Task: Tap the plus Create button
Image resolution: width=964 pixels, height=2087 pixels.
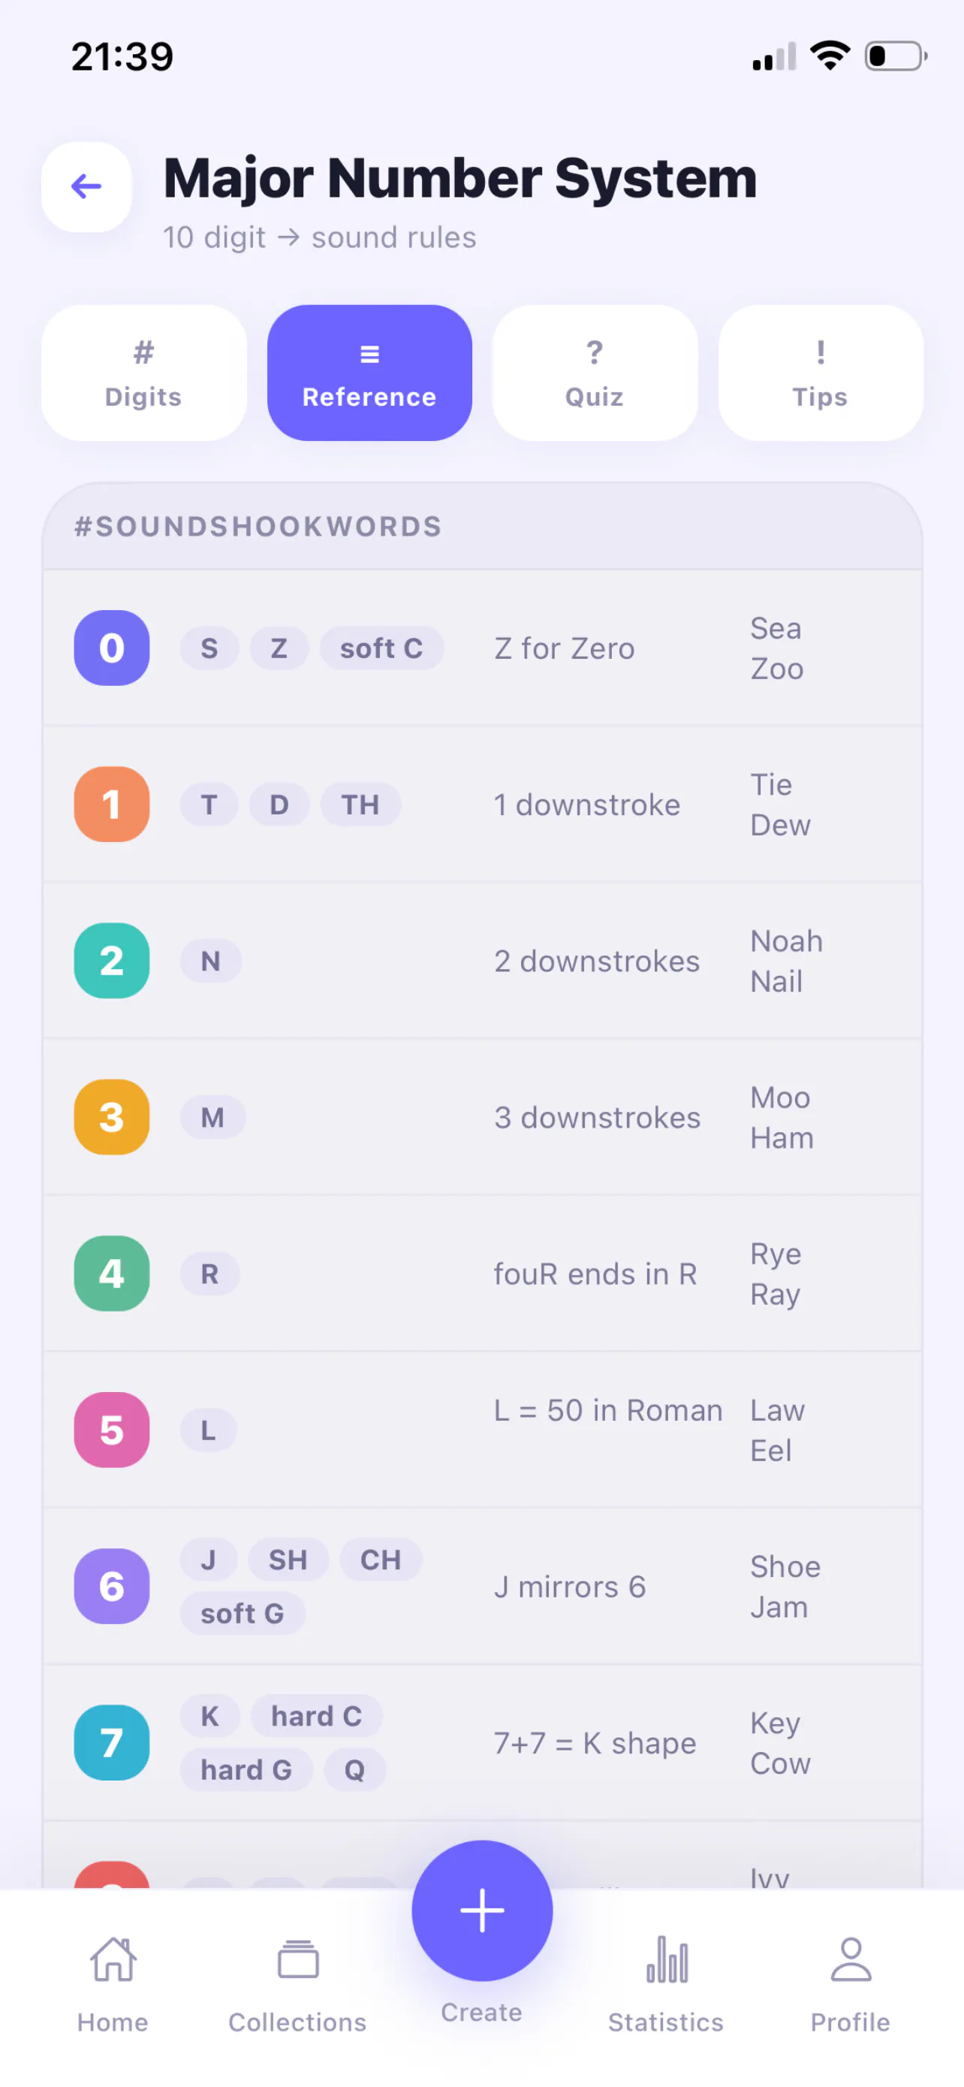Action: coord(481,1910)
